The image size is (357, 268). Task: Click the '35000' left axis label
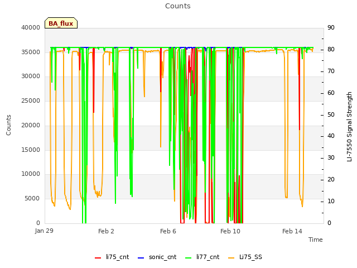coord(31,52)
